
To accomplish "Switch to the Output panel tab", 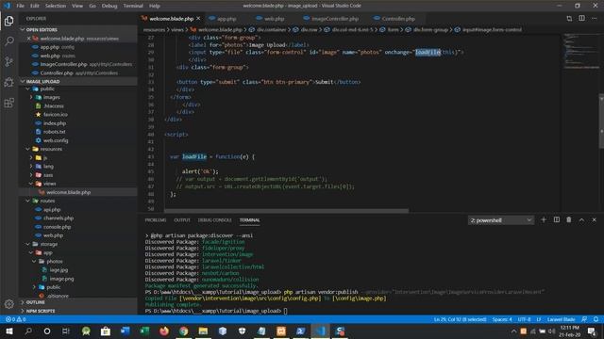I will [x=182, y=220].
